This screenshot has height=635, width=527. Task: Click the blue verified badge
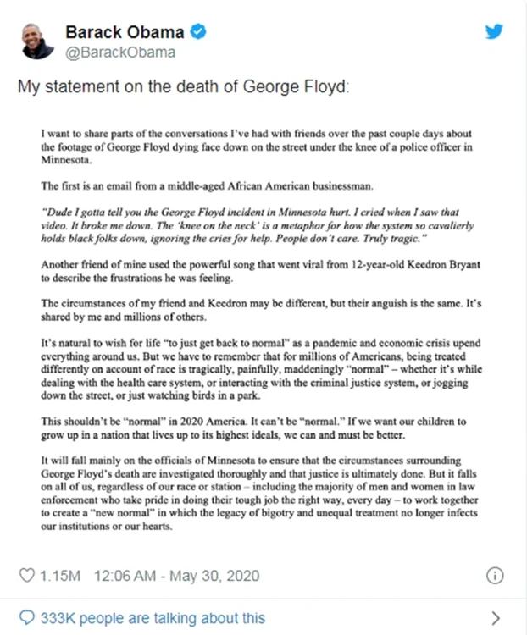pyautogui.click(x=197, y=31)
